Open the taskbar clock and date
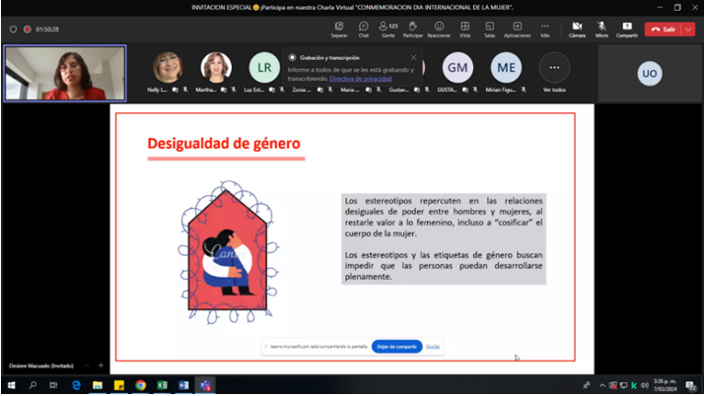Screen dimensions: 704x396 point(665,385)
